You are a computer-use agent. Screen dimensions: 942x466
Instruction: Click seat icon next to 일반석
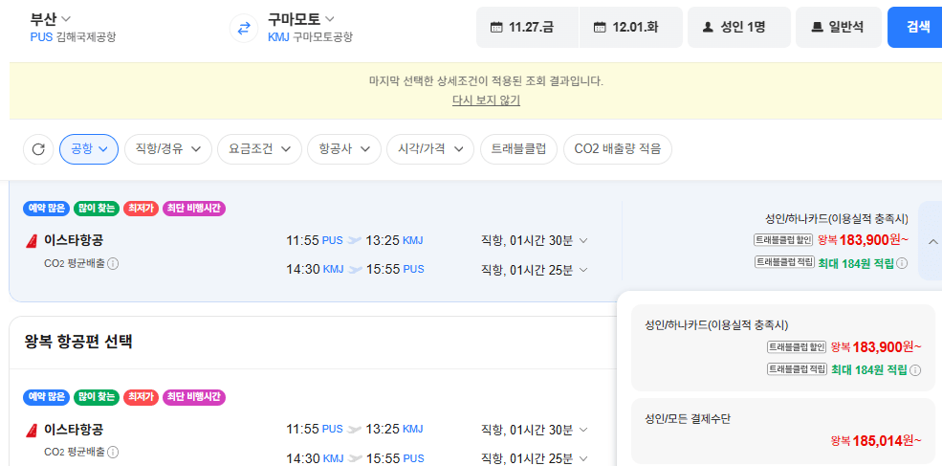(x=817, y=27)
